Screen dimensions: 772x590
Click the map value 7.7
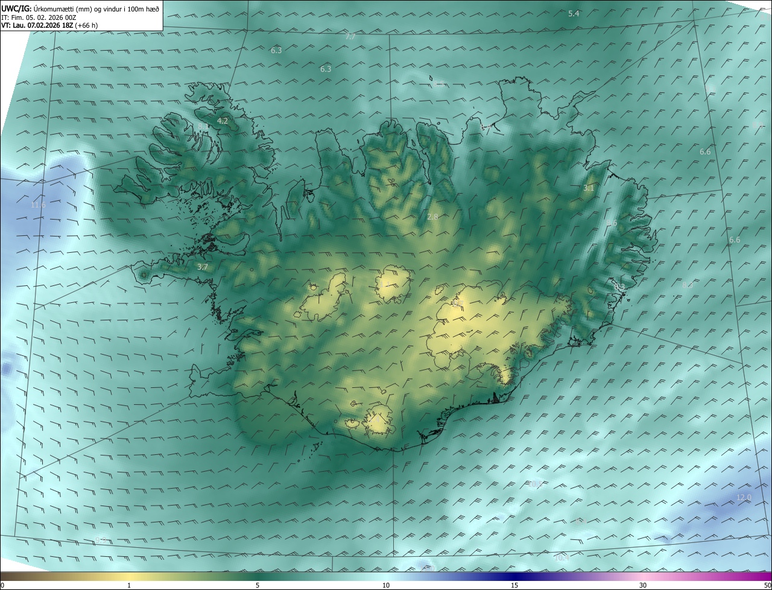click(x=350, y=37)
